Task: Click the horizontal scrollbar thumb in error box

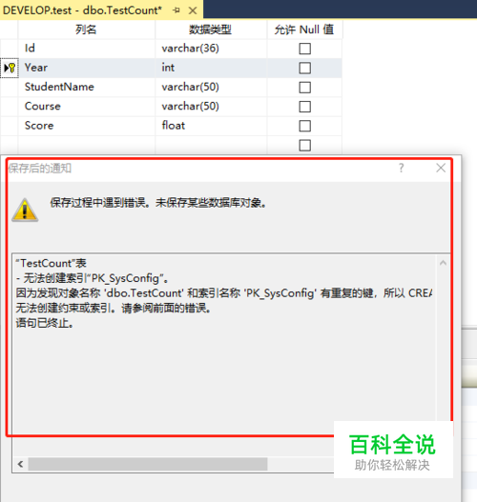Action: (x=148, y=464)
